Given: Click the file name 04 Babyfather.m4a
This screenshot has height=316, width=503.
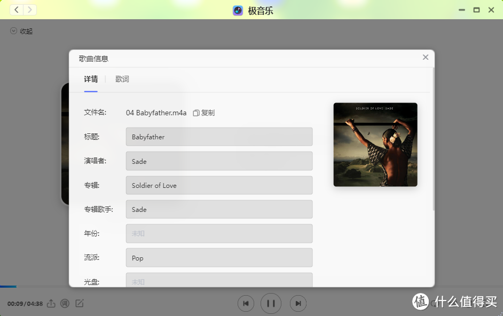Looking at the screenshot, I should click(156, 113).
